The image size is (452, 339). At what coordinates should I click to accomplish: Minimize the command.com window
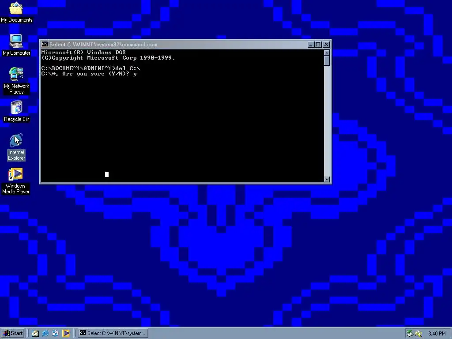point(311,45)
